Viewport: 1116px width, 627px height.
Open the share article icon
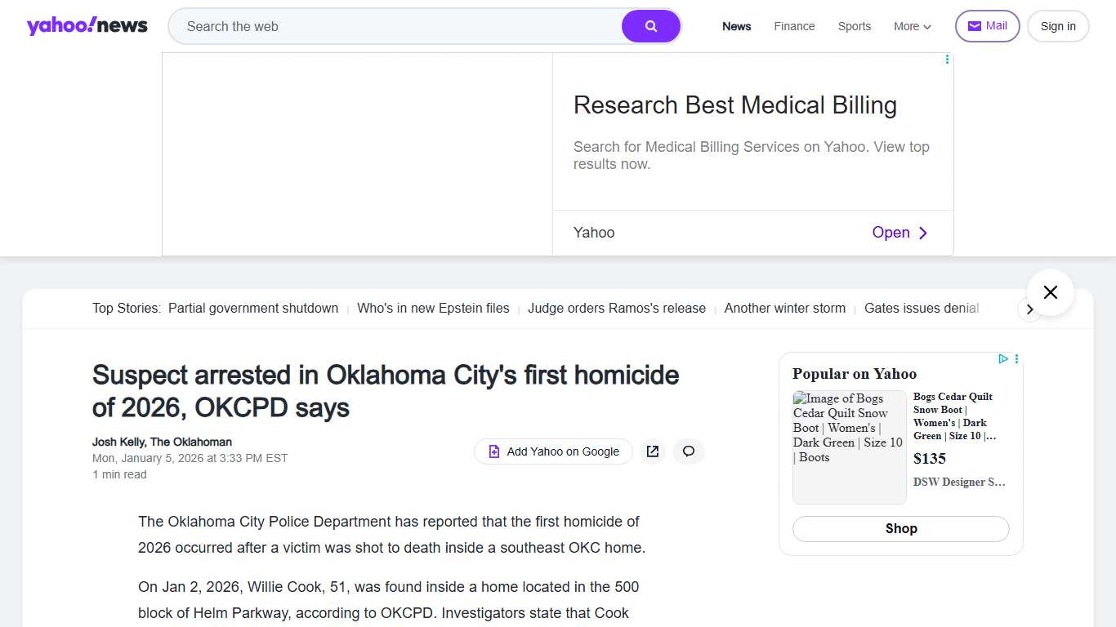[653, 451]
